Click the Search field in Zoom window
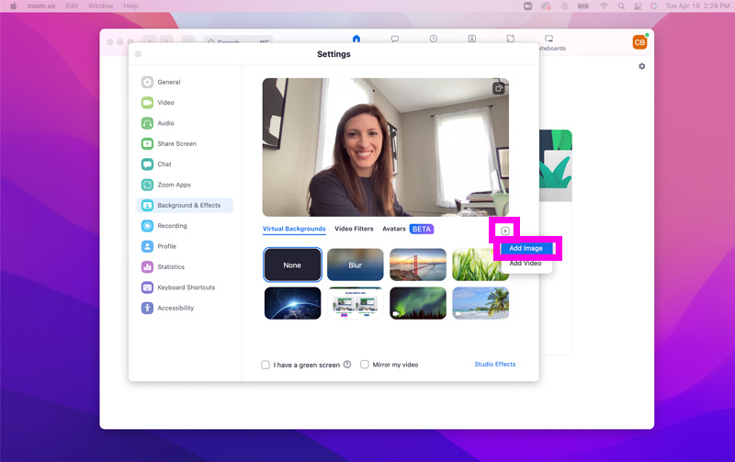This screenshot has height=462, width=735. coord(238,40)
